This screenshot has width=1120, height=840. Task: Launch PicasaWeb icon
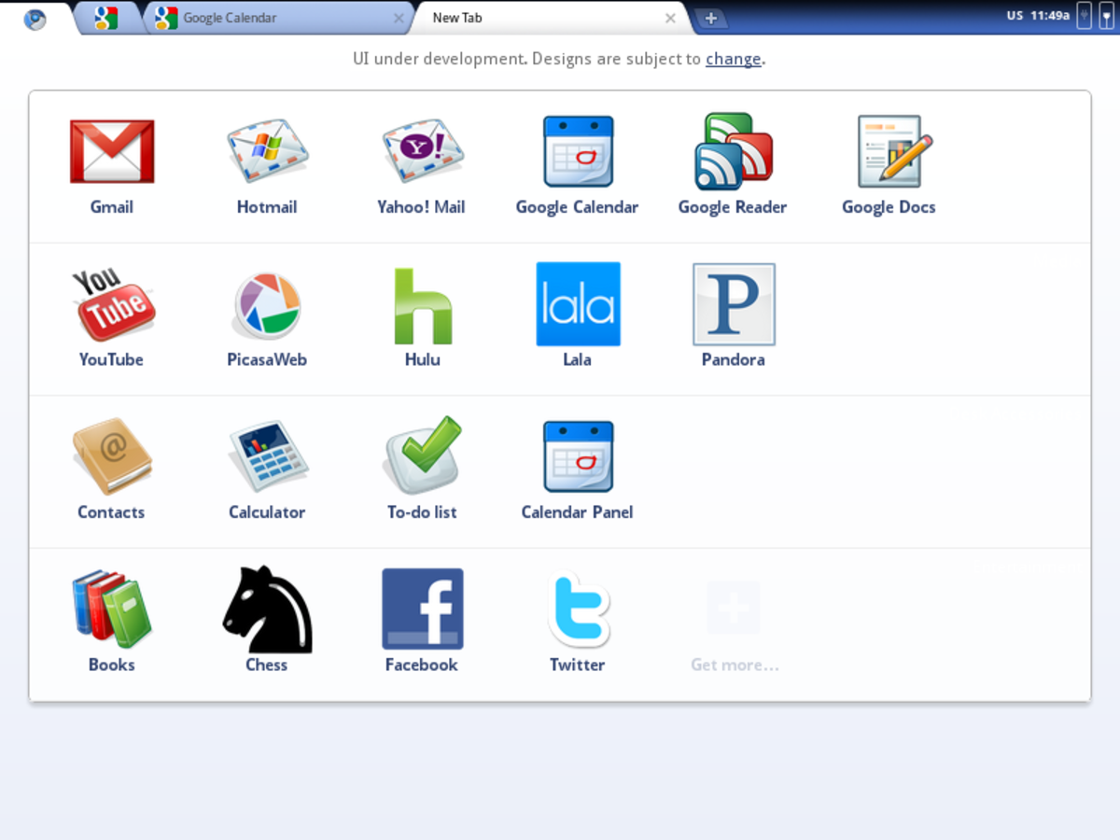(x=267, y=304)
